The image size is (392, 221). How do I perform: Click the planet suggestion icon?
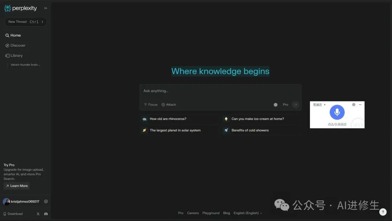[144, 130]
